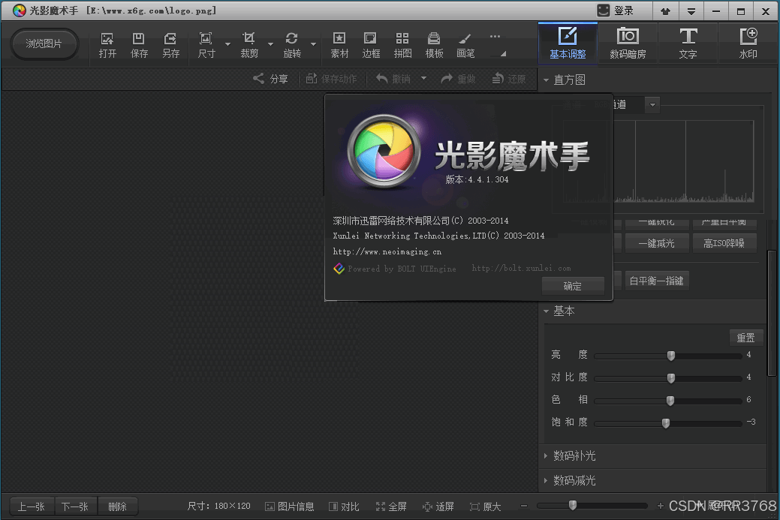Click 原大 original size
This screenshot has width=780, height=520.
coord(486,506)
